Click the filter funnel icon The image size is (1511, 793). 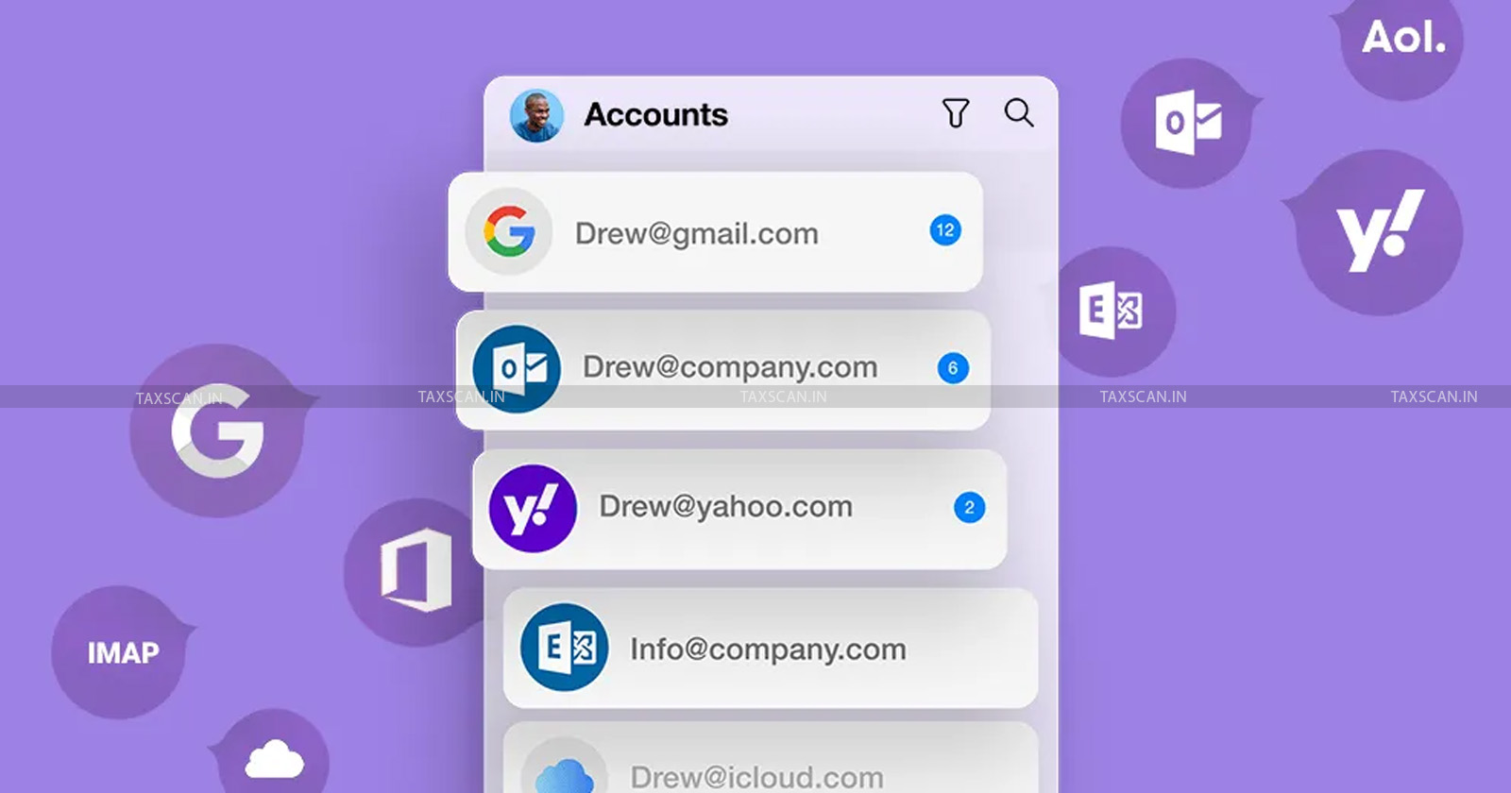click(955, 113)
